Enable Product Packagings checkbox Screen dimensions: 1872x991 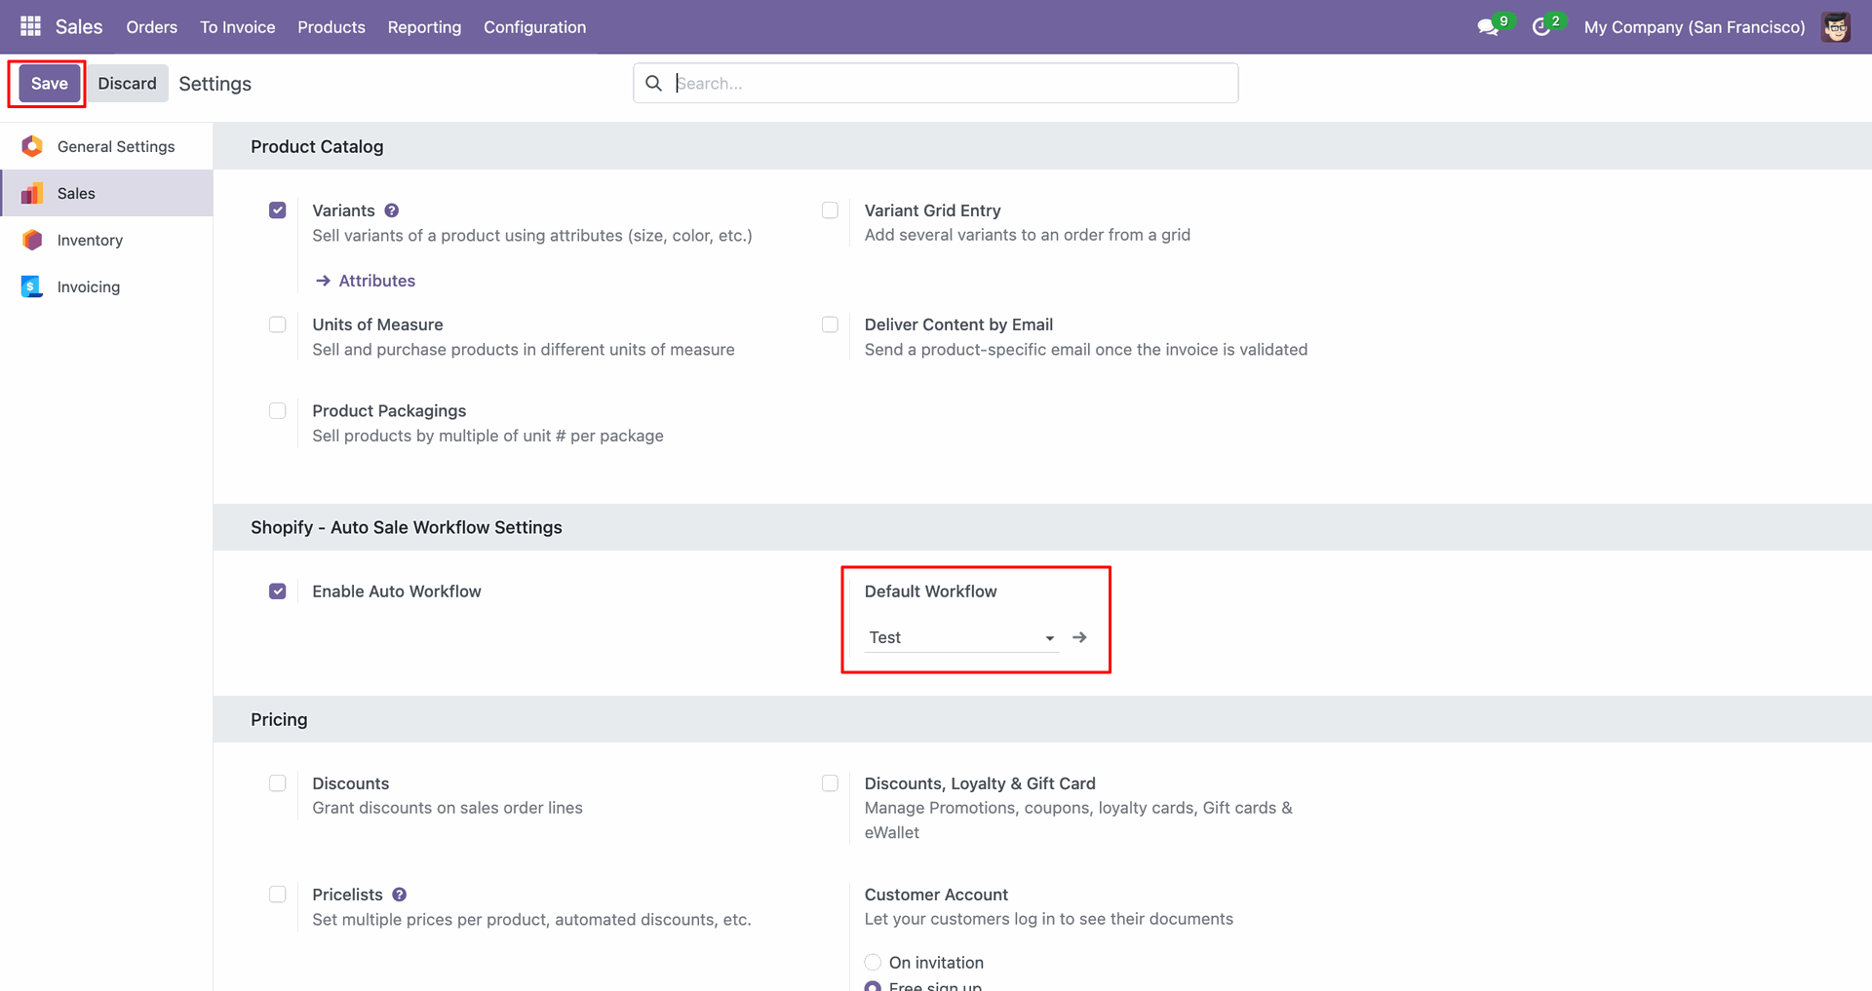(x=278, y=411)
